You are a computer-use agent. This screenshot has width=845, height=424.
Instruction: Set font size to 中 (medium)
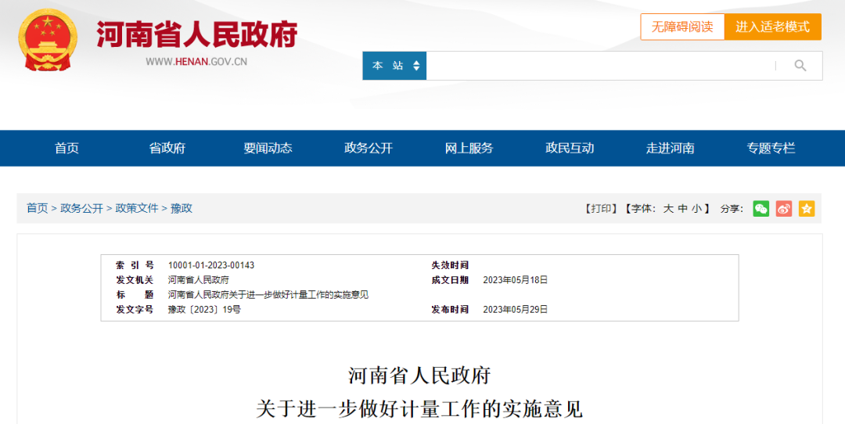[x=682, y=209]
